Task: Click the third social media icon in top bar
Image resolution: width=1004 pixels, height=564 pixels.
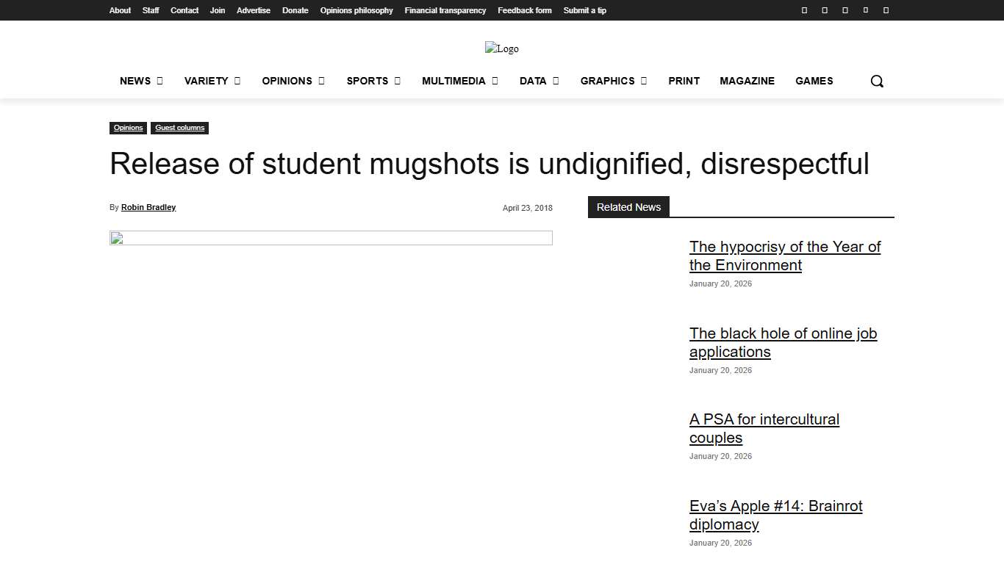Action: coord(845,10)
